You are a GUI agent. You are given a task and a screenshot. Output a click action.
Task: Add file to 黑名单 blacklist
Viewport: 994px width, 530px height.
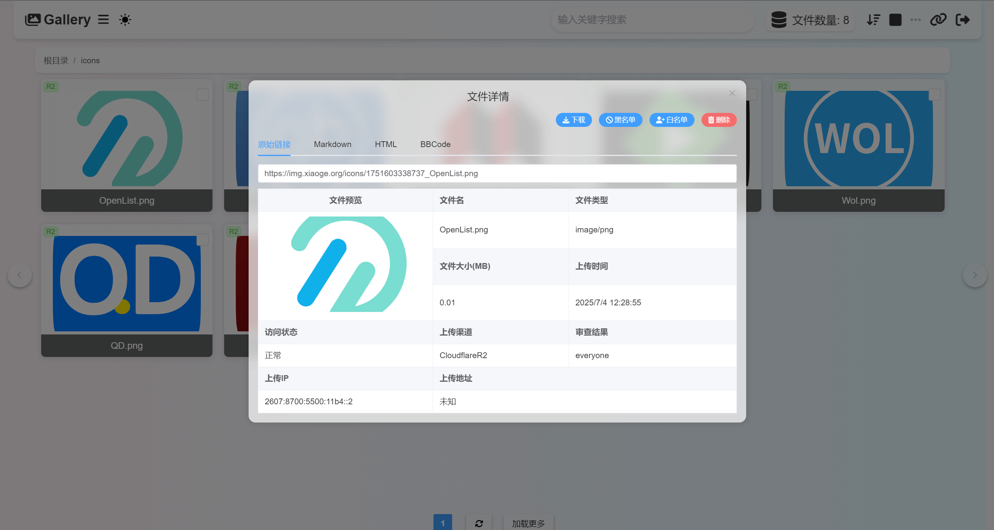pyautogui.click(x=620, y=120)
